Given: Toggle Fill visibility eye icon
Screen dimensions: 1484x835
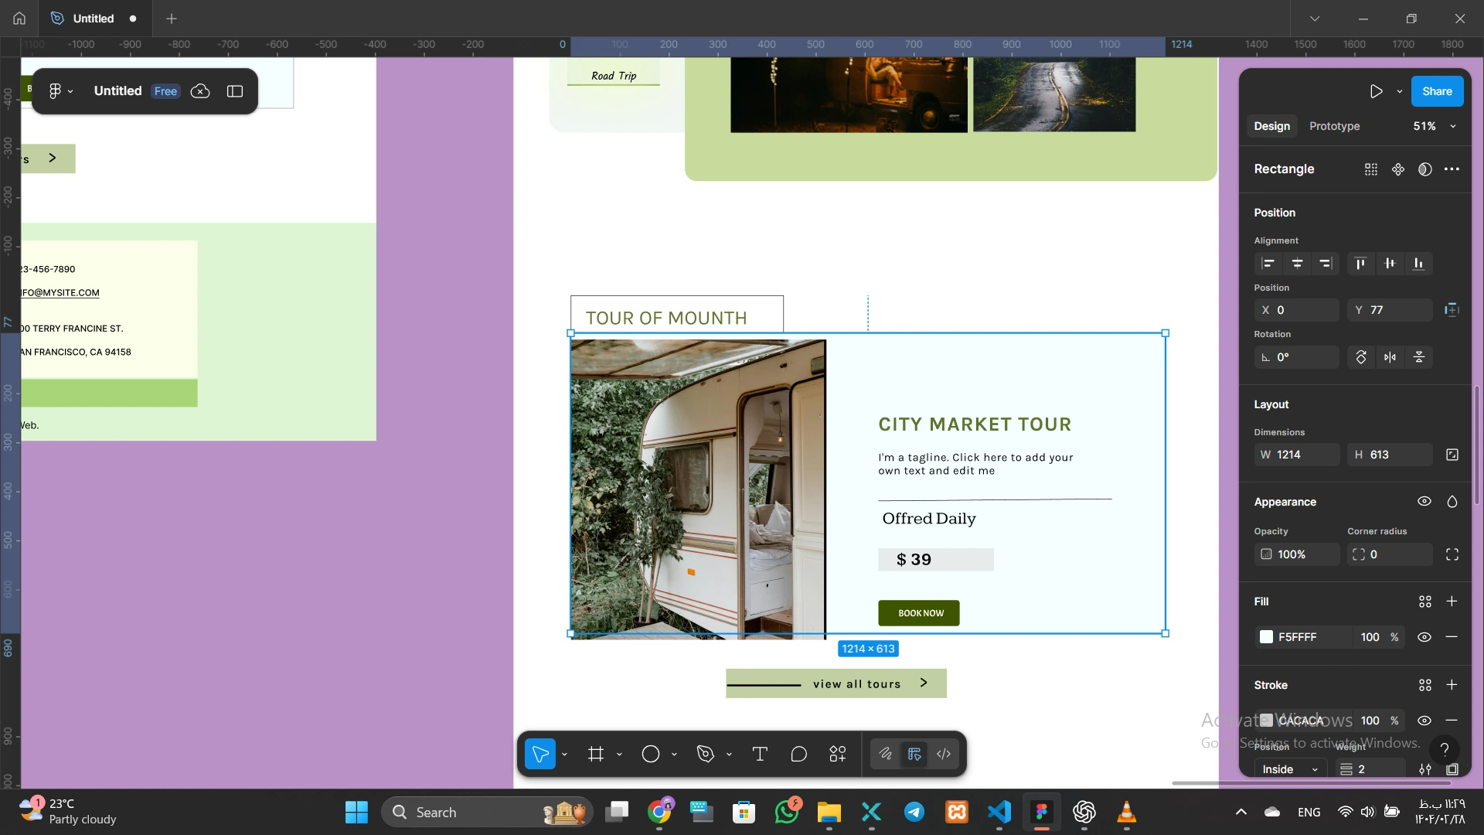Looking at the screenshot, I should (x=1424, y=637).
